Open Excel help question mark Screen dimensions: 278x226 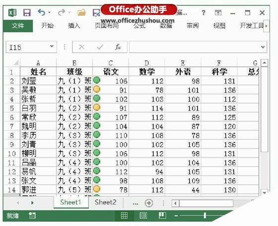coord(204,13)
